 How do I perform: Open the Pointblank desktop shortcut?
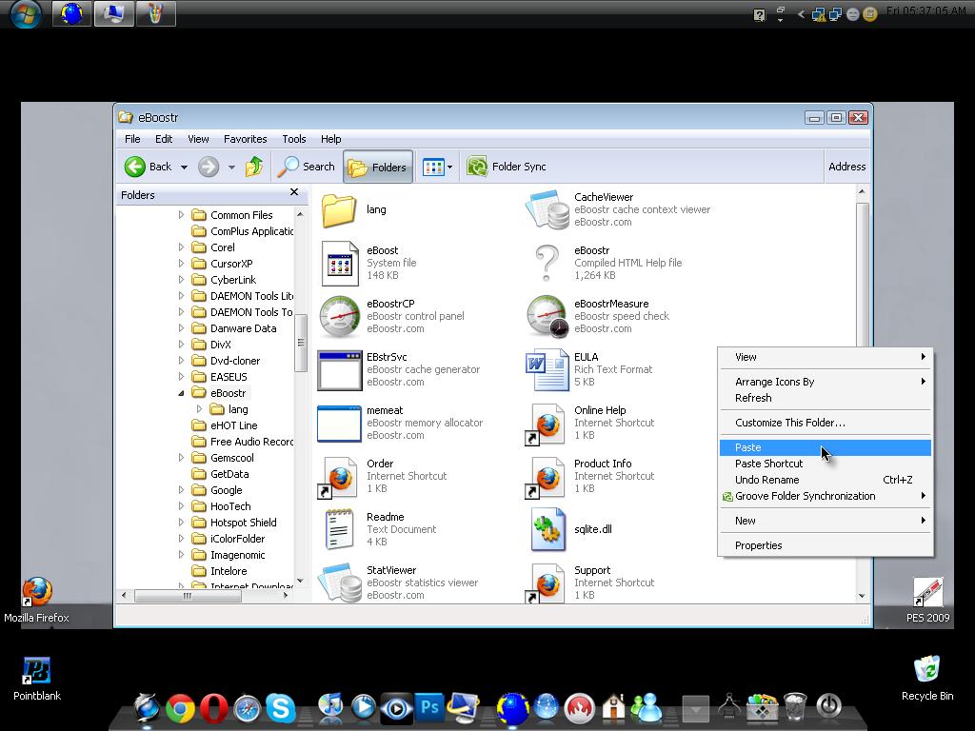37,679
